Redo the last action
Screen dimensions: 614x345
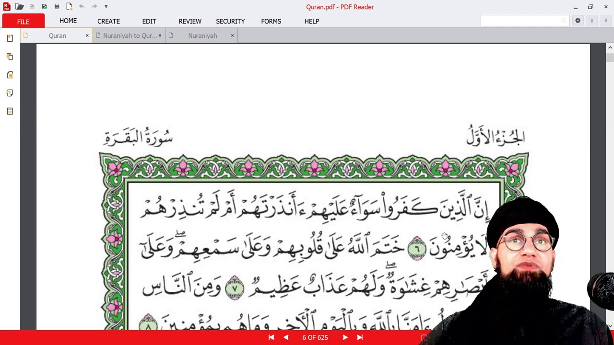pyautogui.click(x=94, y=7)
